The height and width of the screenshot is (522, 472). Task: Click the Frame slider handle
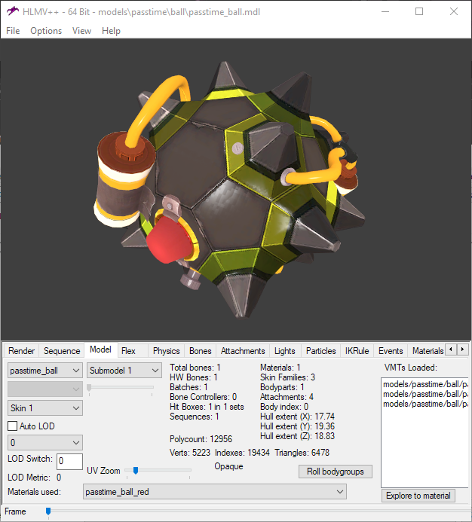(48, 511)
